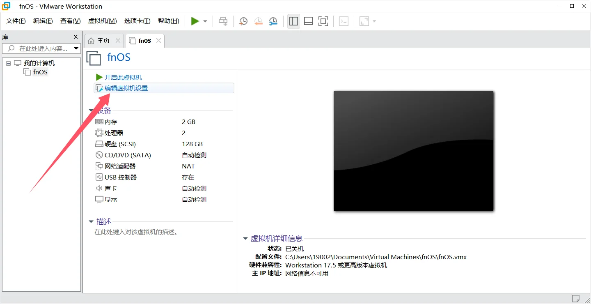Open the 文件(F) menu
Image resolution: width=591 pixels, height=304 pixels.
[16, 21]
